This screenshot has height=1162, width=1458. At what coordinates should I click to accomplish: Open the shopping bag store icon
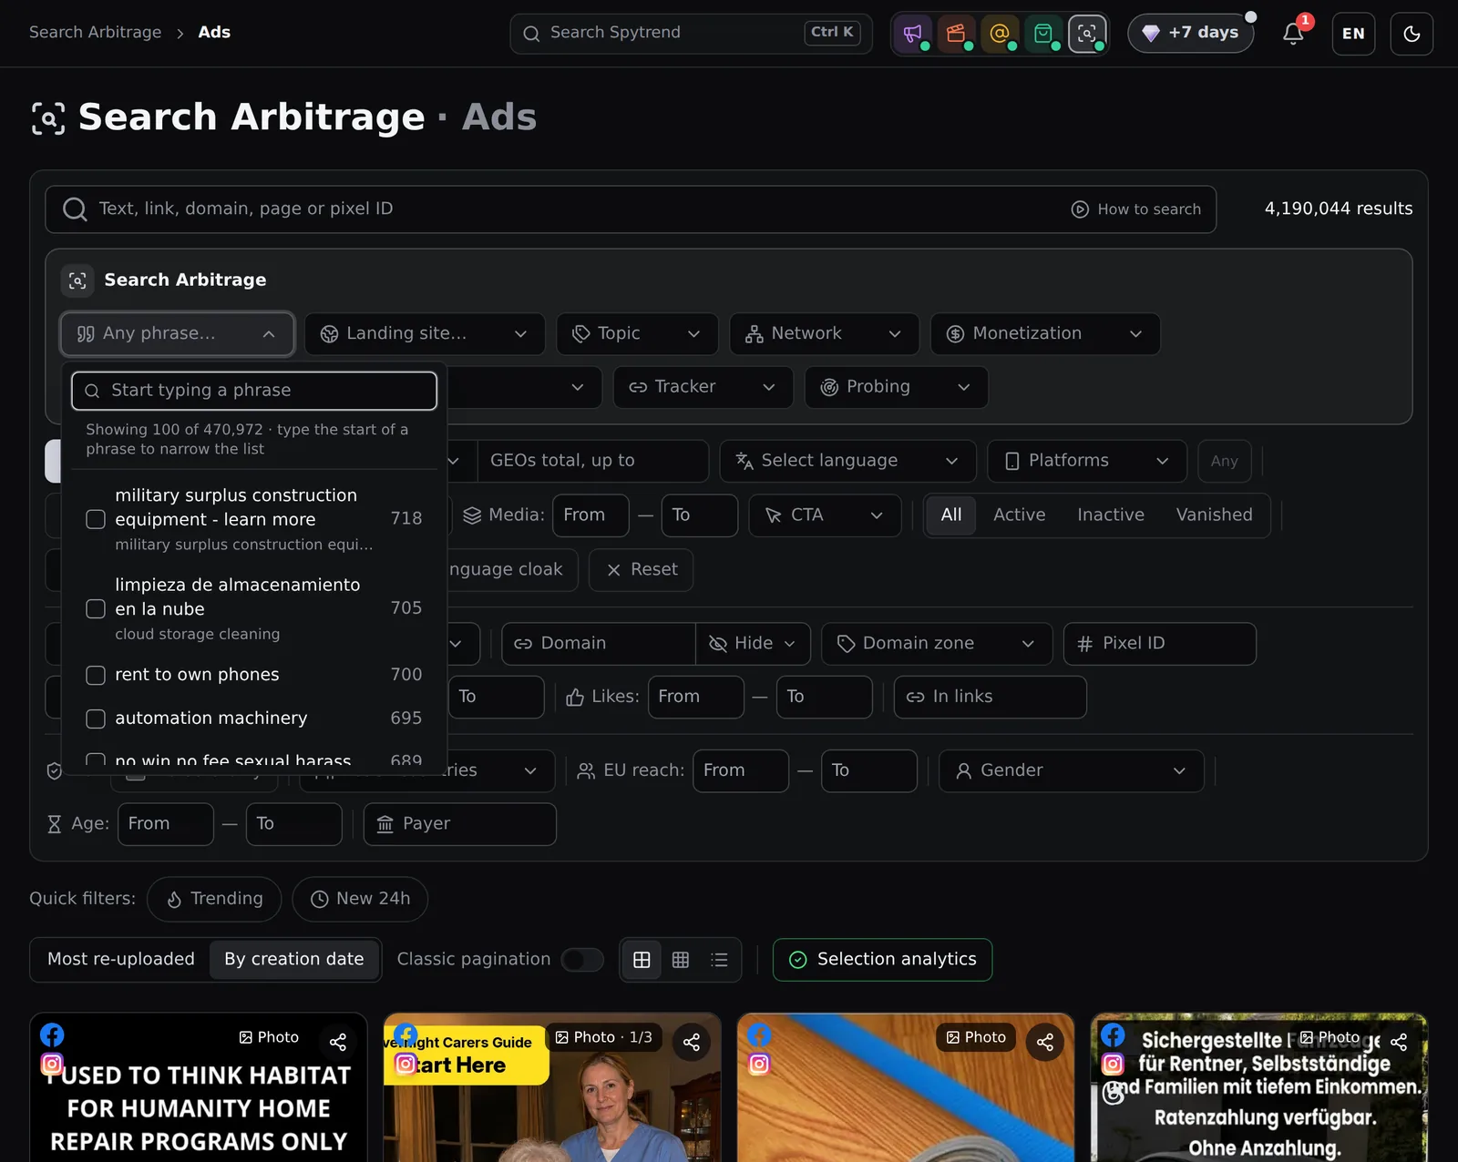click(x=1043, y=34)
